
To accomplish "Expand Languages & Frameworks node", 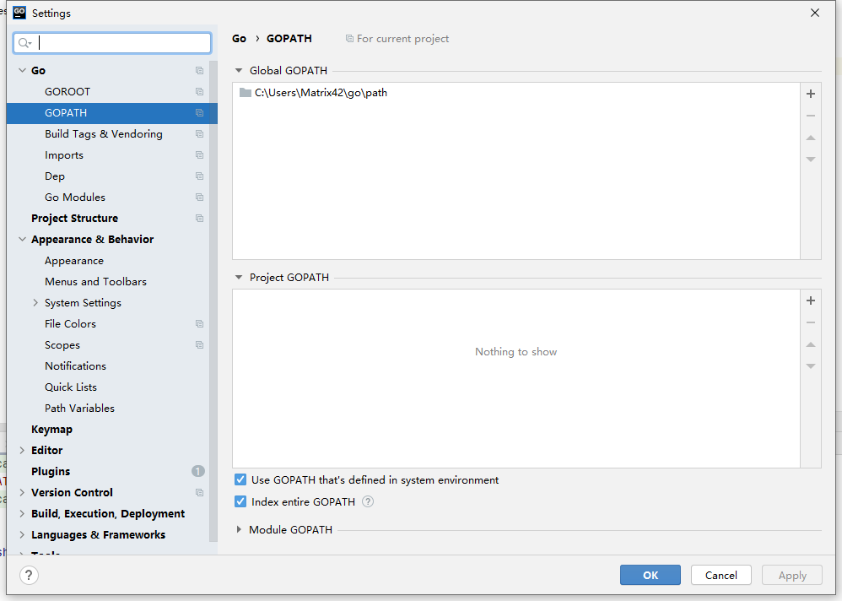I will tap(22, 534).
